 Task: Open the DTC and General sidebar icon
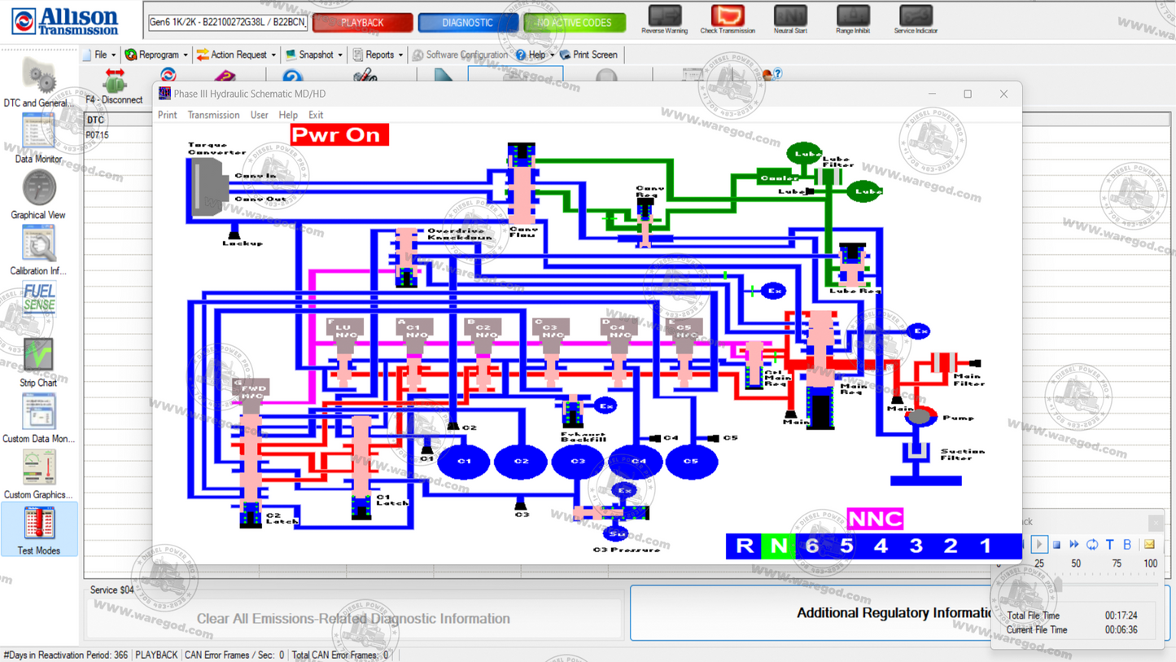click(x=38, y=77)
